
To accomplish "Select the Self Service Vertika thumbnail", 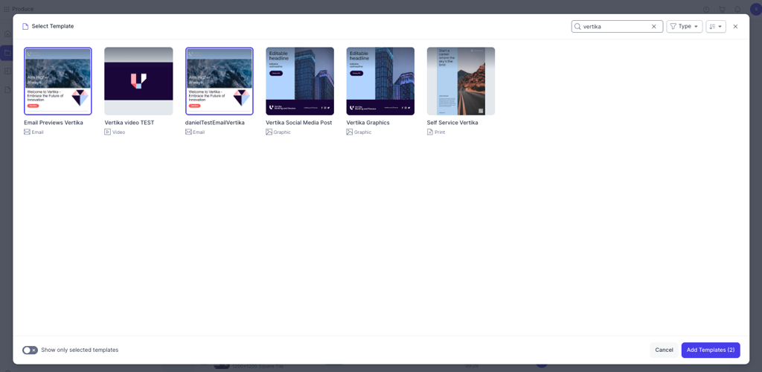I will (461, 81).
